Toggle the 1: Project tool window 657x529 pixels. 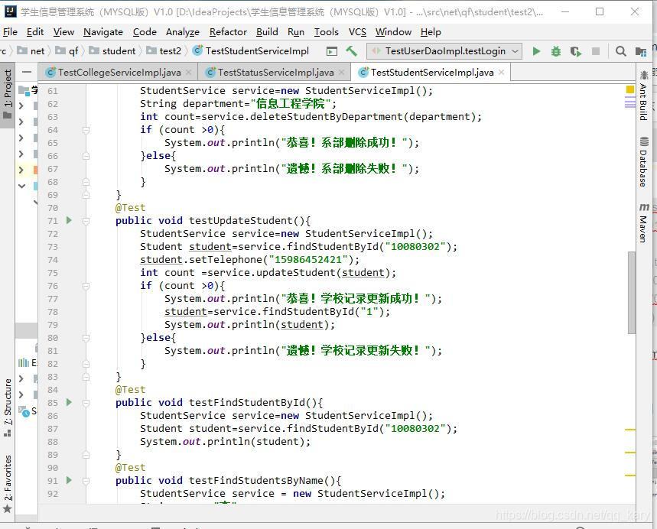pyautogui.click(x=8, y=95)
